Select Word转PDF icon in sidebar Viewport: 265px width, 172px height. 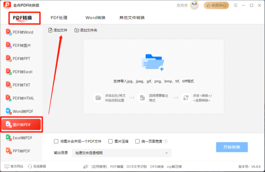(8, 111)
